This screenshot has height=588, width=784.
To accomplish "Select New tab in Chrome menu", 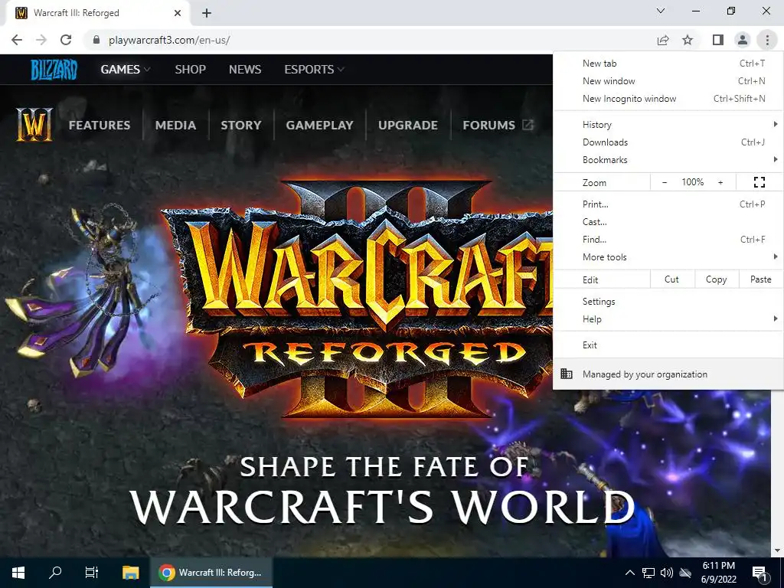I will (x=668, y=64).
